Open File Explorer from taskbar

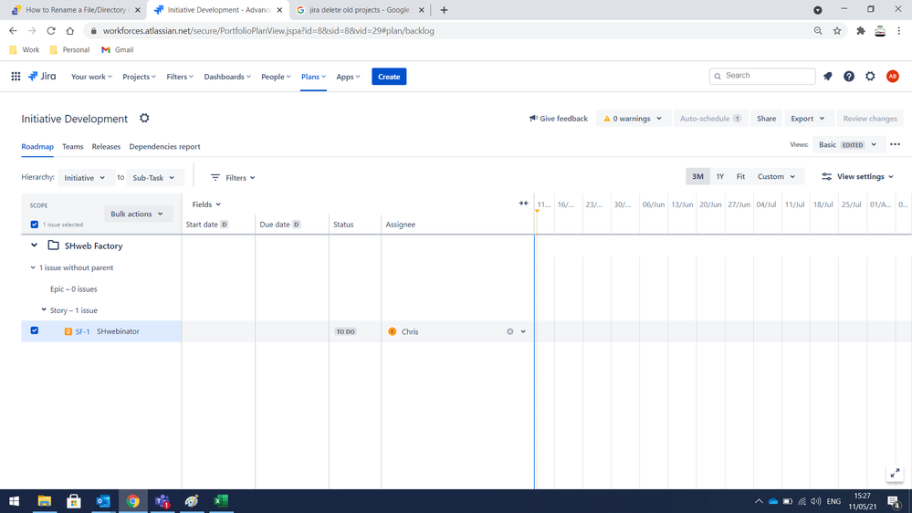pos(44,501)
